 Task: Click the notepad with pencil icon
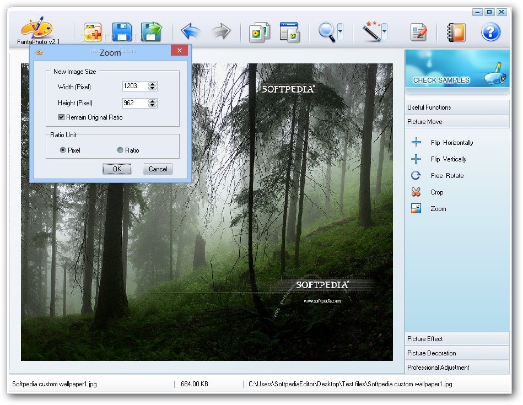[x=419, y=32]
